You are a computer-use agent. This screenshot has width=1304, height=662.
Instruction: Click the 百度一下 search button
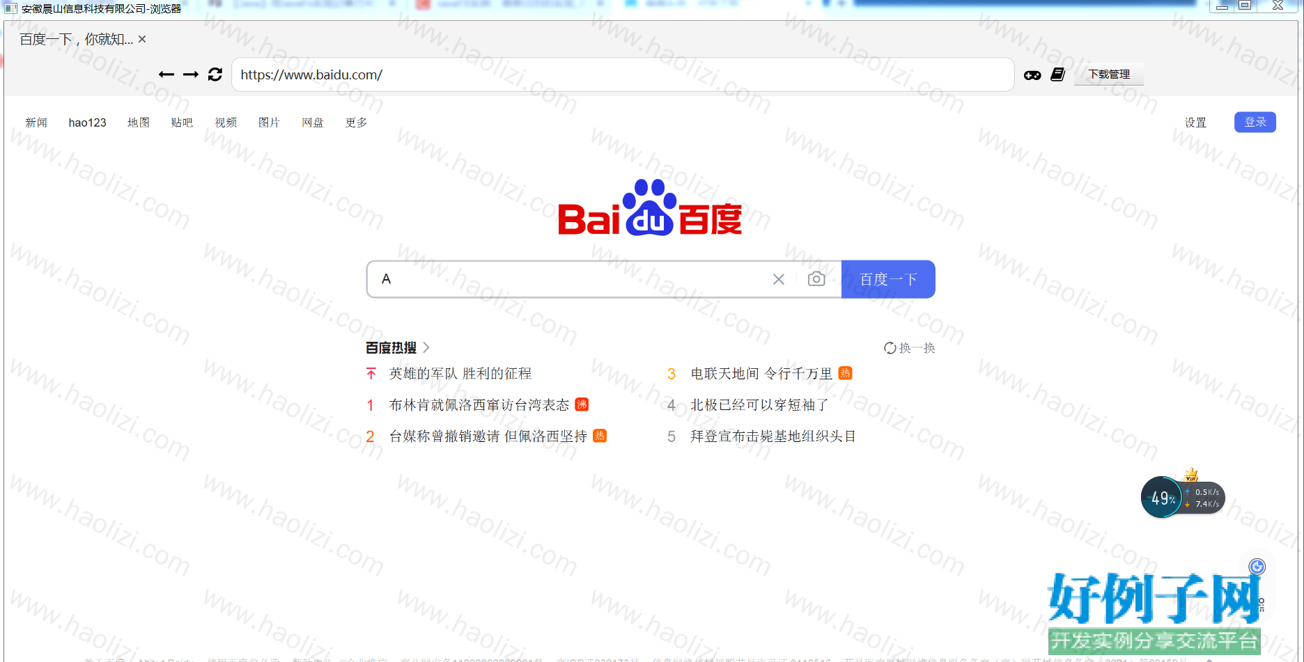[x=888, y=279]
